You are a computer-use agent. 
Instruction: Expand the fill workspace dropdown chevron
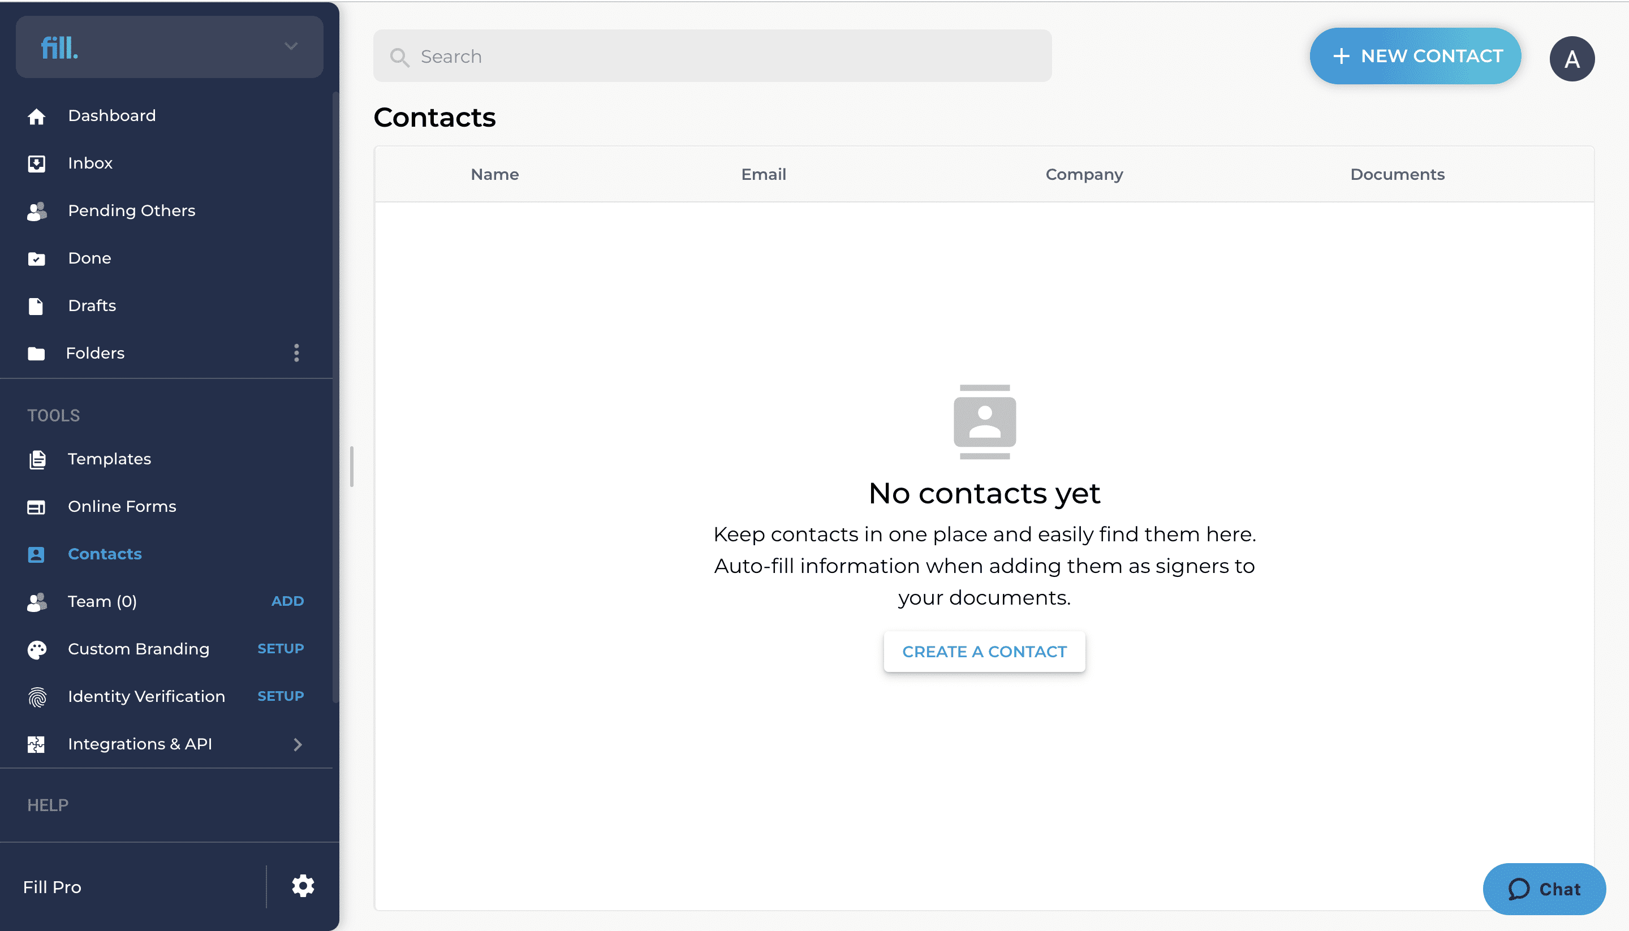(x=291, y=46)
